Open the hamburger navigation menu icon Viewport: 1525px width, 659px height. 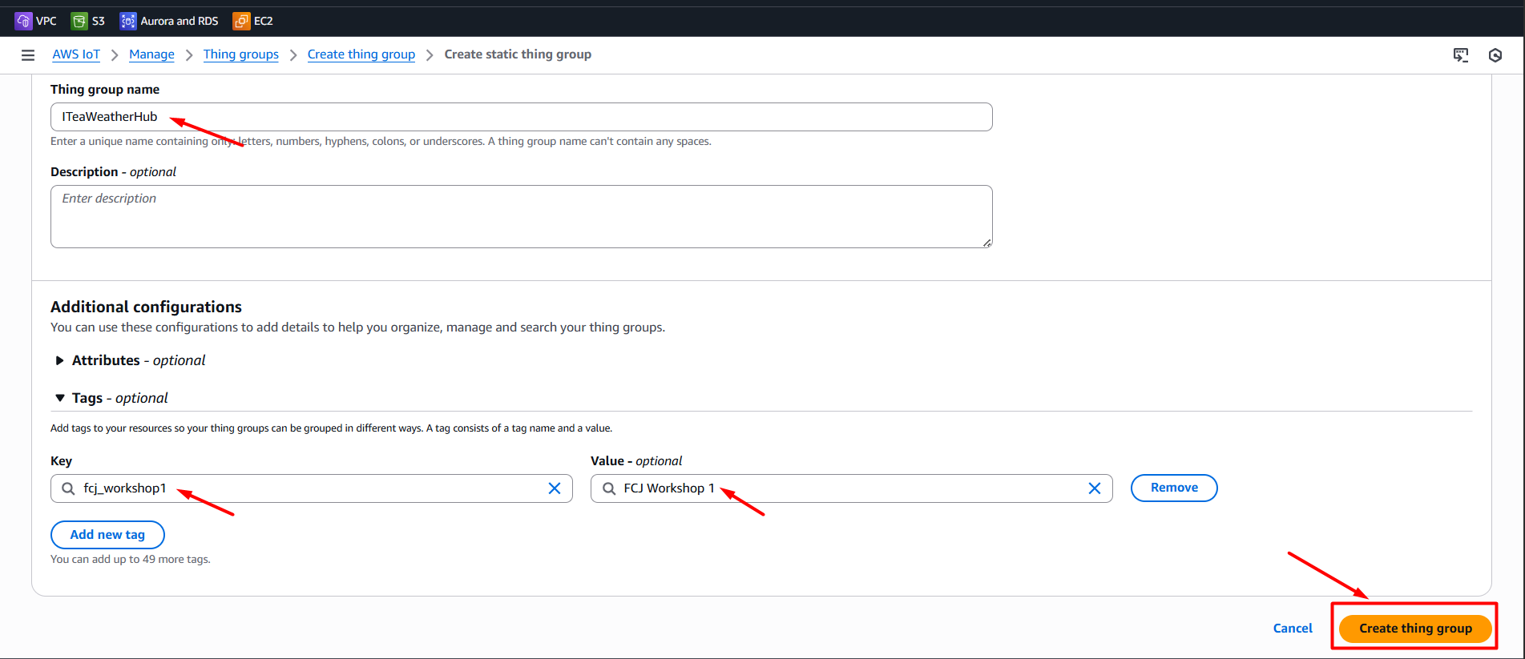pyautogui.click(x=28, y=55)
